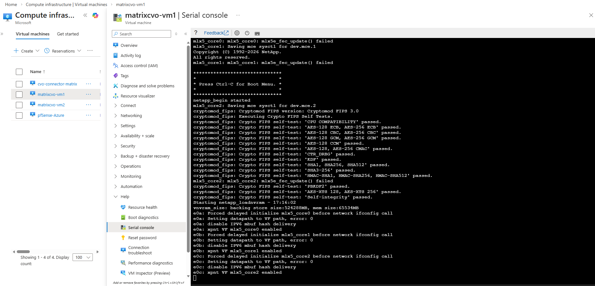595x286 pixels.
Task: Open the cvo-connector-matrix VM link
Action: tap(57, 84)
